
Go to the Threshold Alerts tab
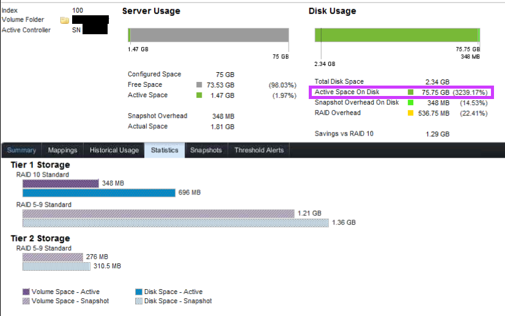(259, 150)
